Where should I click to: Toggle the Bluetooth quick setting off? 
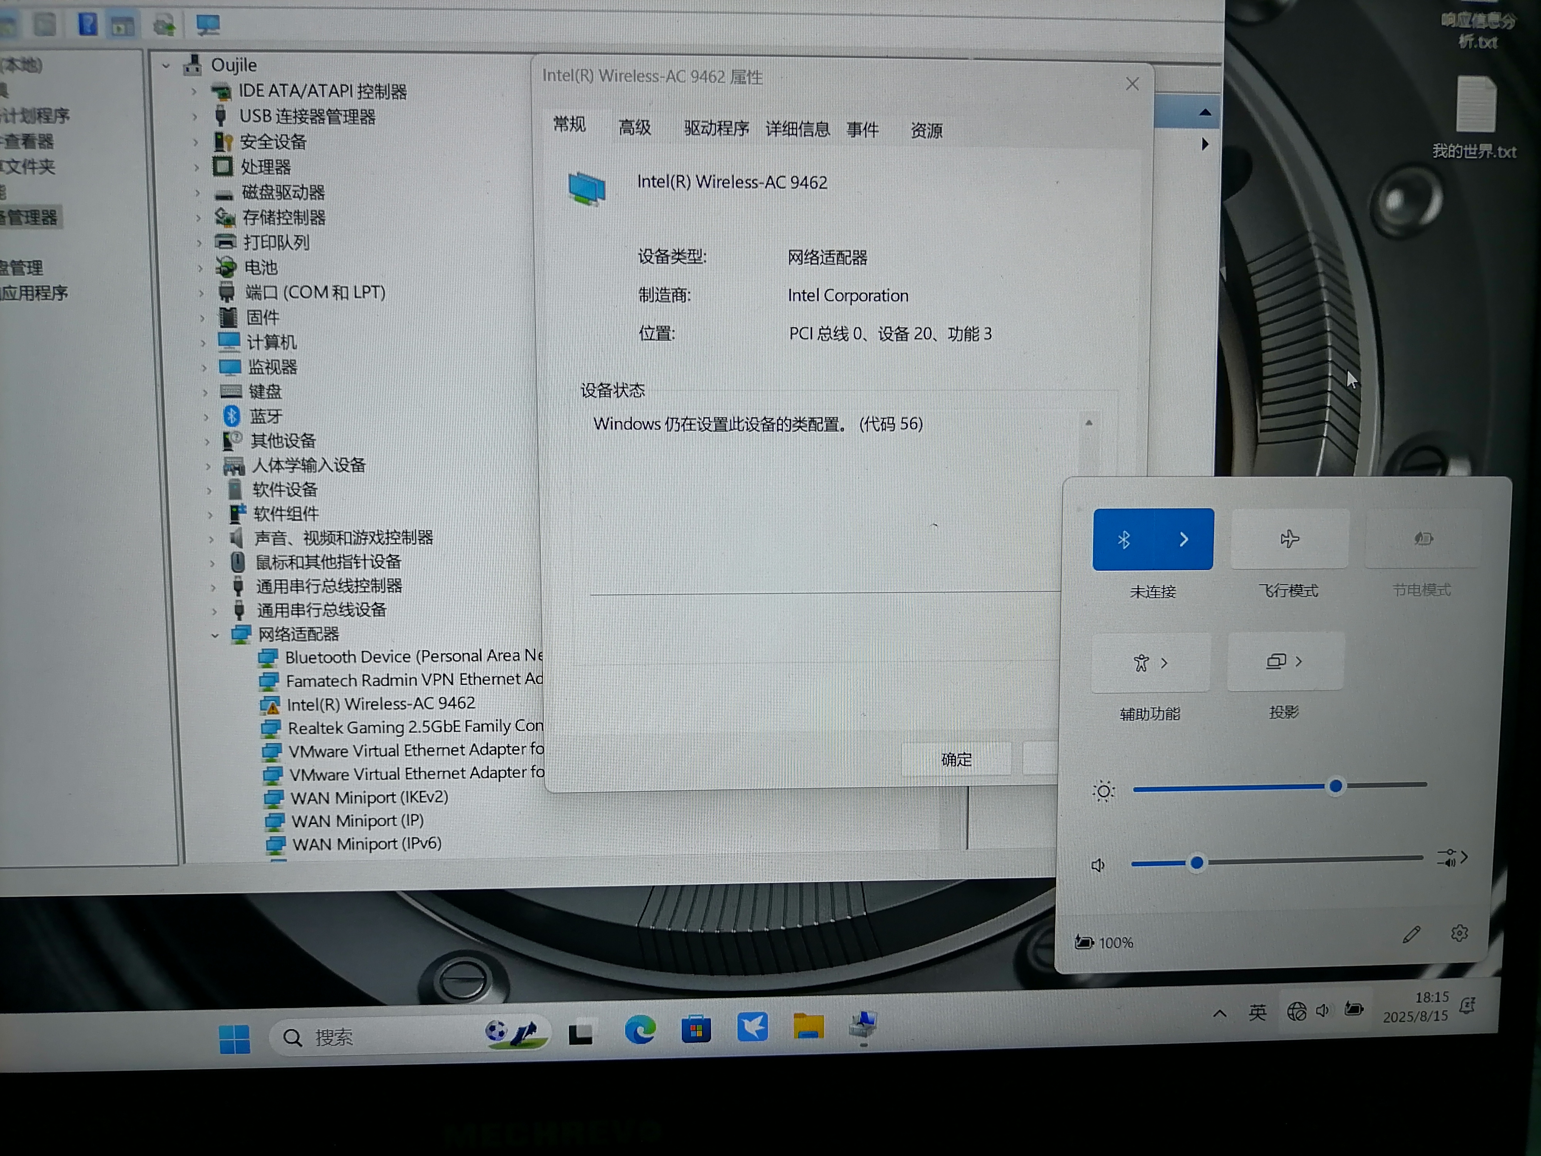(1123, 539)
